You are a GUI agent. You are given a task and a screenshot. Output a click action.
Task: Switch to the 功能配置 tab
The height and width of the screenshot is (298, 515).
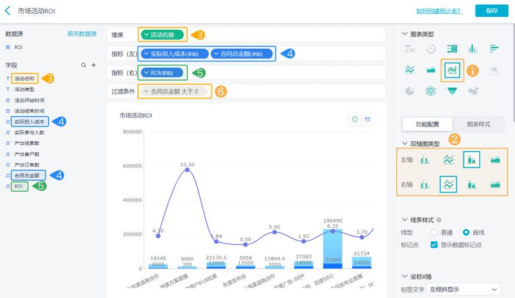pos(427,124)
